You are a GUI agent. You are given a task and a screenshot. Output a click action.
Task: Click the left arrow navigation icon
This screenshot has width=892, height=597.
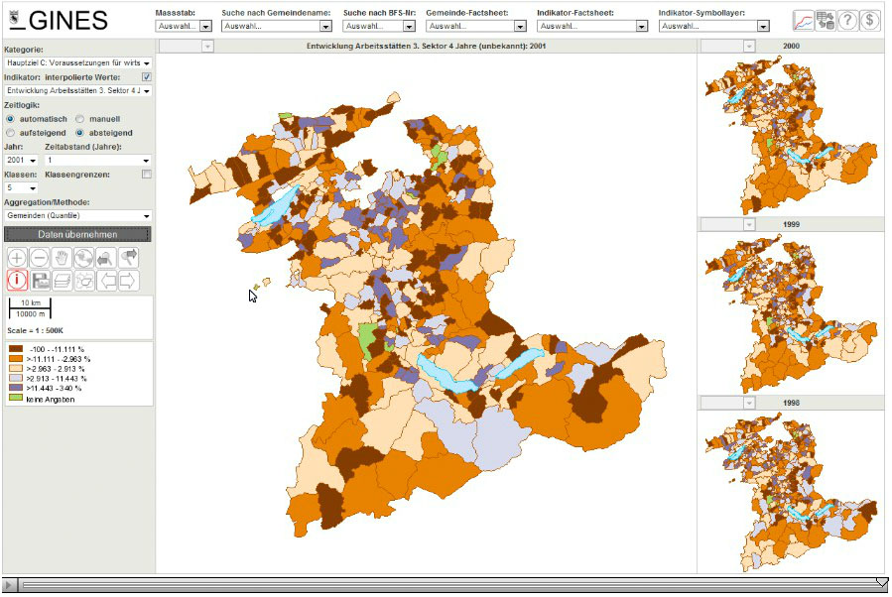106,281
